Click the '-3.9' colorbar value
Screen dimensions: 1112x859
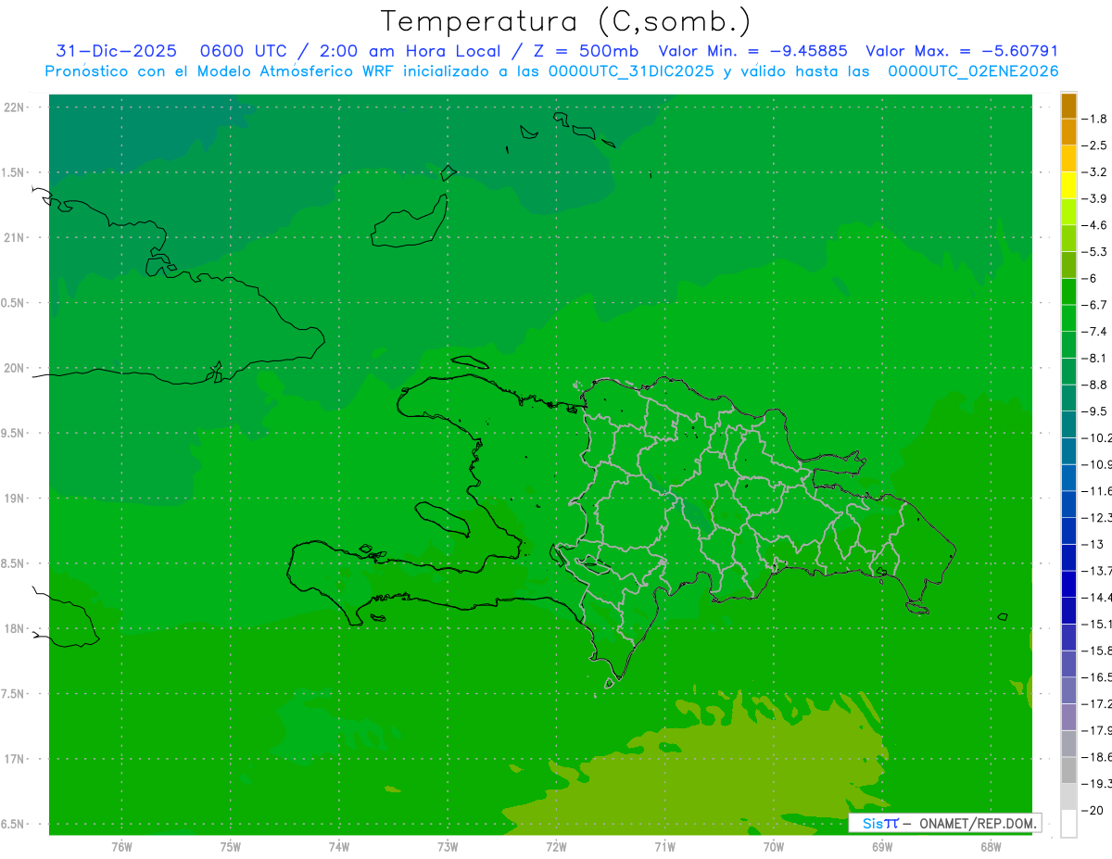1095,198
